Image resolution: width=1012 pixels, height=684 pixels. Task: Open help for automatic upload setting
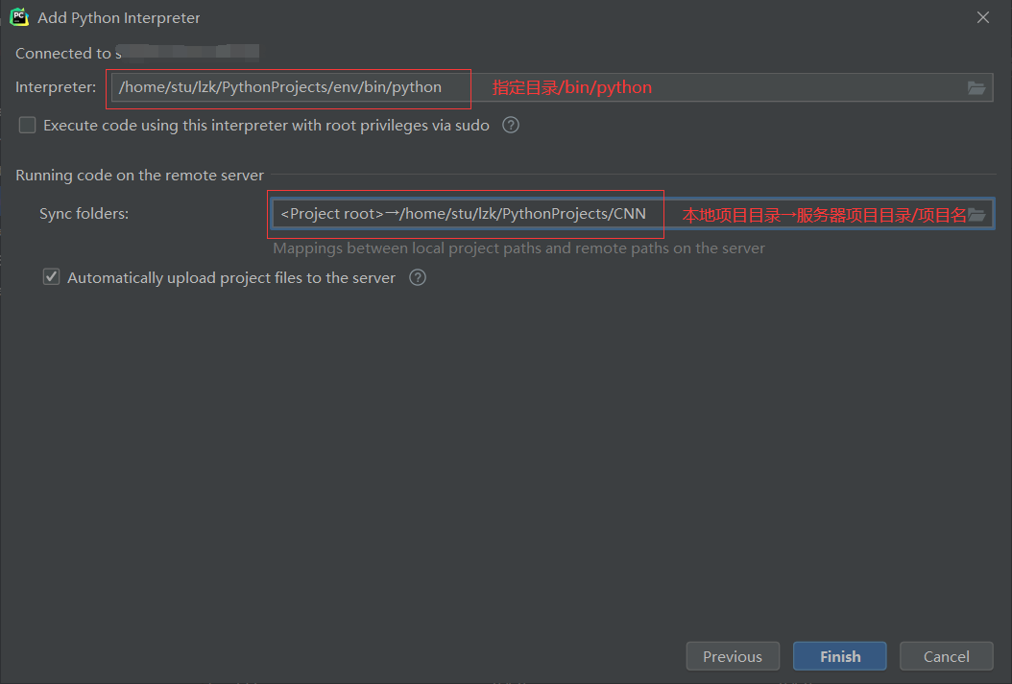[x=417, y=277]
